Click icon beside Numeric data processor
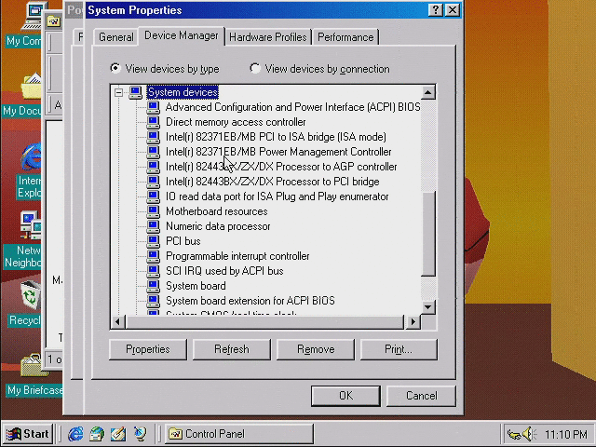This screenshot has width=596, height=447. coord(153,226)
